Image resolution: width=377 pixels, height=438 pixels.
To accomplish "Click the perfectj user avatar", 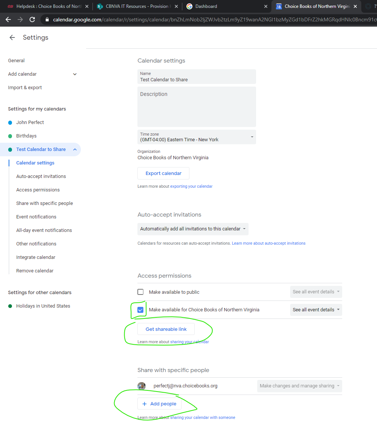I will (142, 386).
